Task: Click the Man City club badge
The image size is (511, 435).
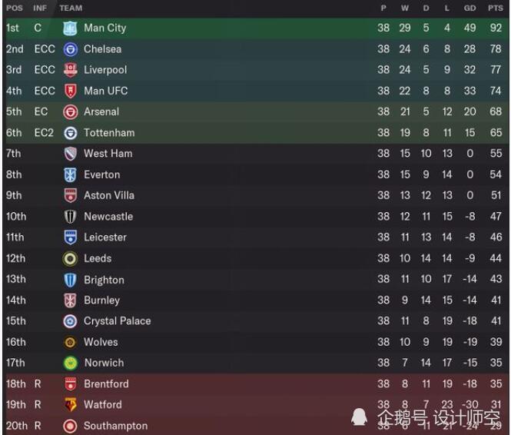Action: coord(70,28)
